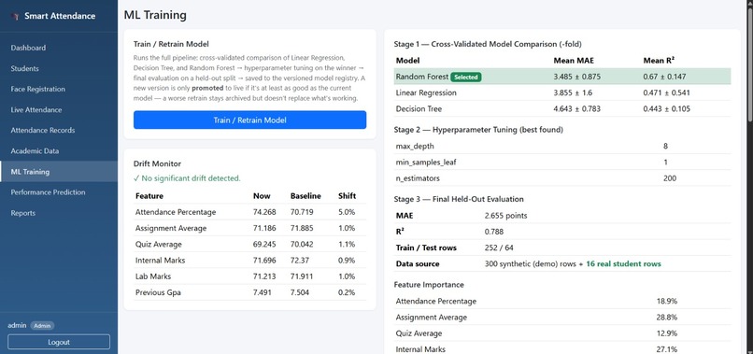The height and width of the screenshot is (354, 753).
Task: Click the ML Training page heading
Action: point(155,15)
